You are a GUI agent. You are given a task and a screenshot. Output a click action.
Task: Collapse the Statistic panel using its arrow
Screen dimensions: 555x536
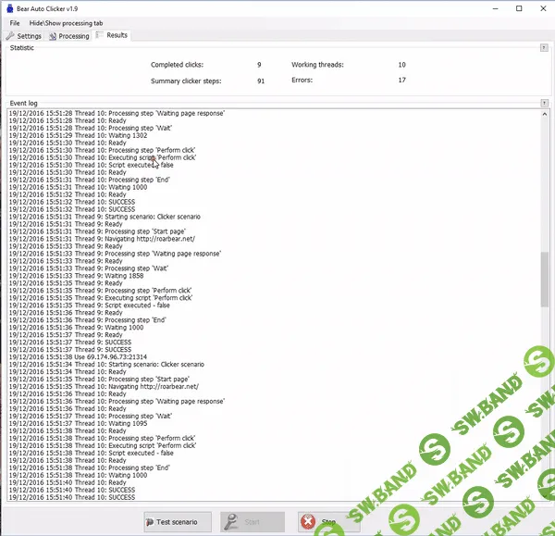tap(546, 47)
